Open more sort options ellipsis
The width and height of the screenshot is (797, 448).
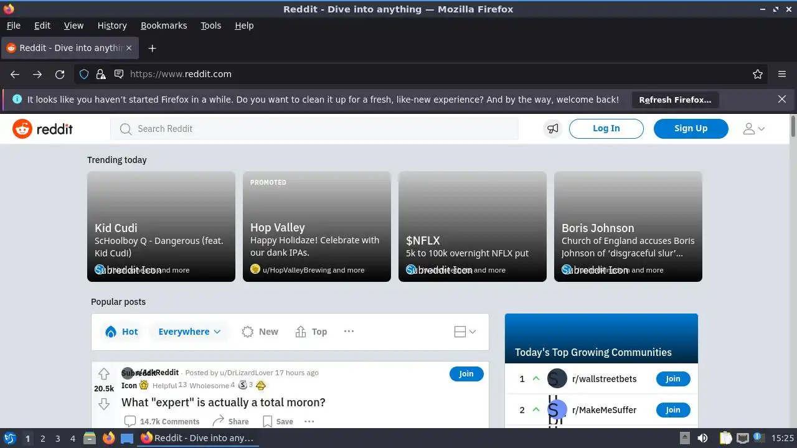pos(349,332)
